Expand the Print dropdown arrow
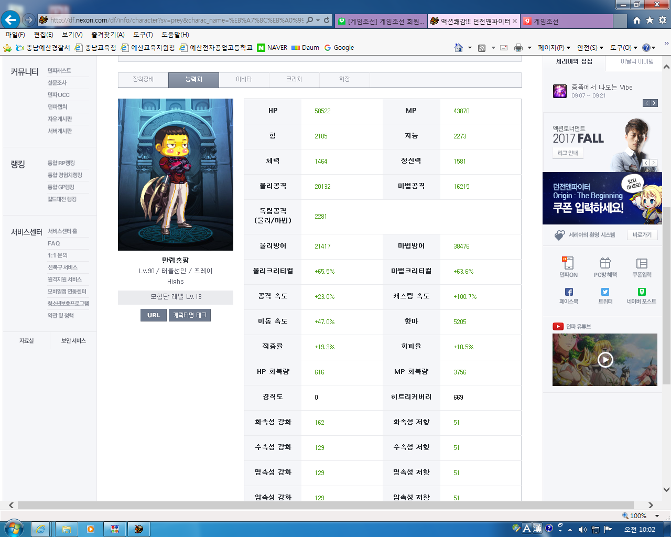 coord(529,48)
